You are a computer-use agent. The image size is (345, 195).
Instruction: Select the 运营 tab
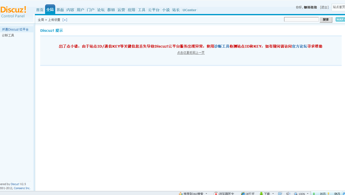coord(121,10)
